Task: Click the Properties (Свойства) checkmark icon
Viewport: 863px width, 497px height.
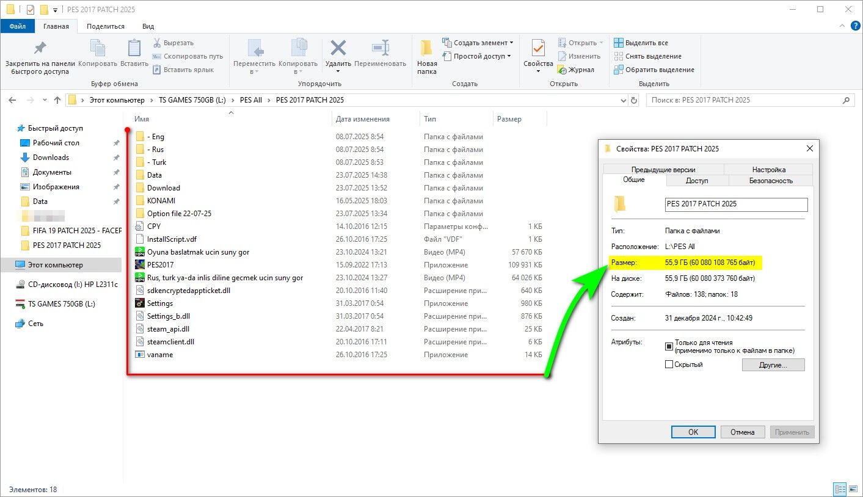Action: point(538,48)
